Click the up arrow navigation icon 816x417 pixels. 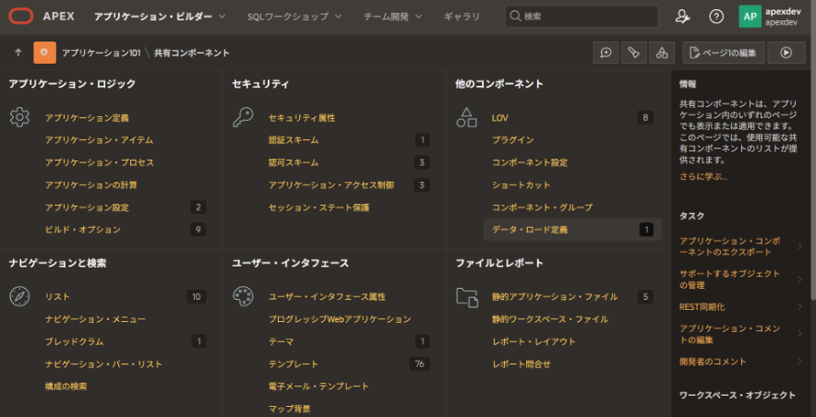point(18,52)
